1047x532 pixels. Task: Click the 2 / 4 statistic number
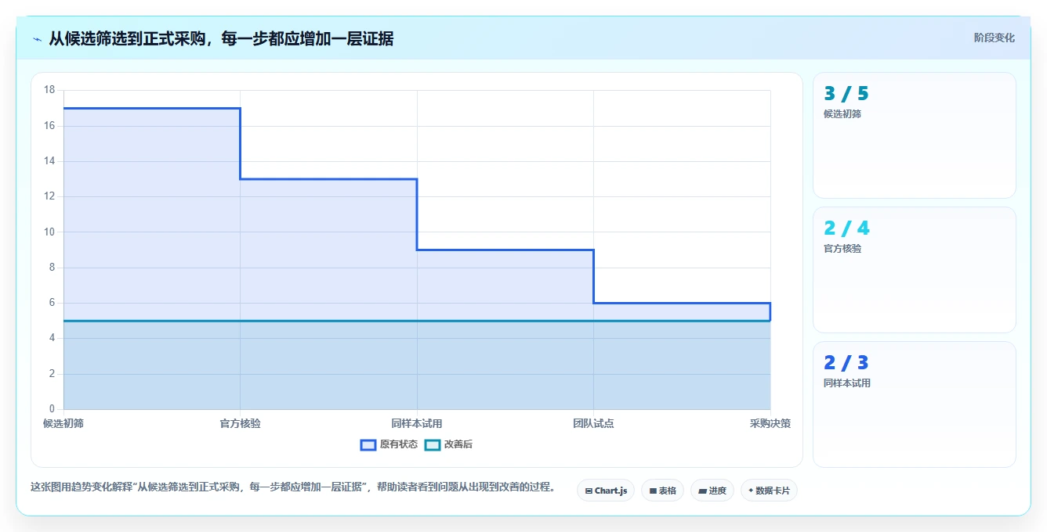(x=846, y=228)
